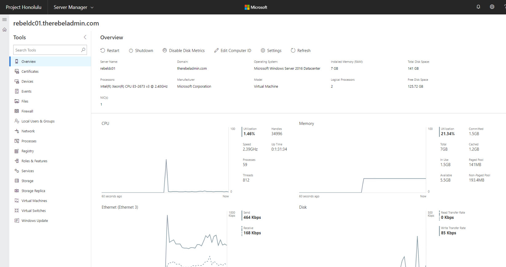Viewport: 506px width, 267px height.
Task: Edit Computer ID
Action: [233, 50]
